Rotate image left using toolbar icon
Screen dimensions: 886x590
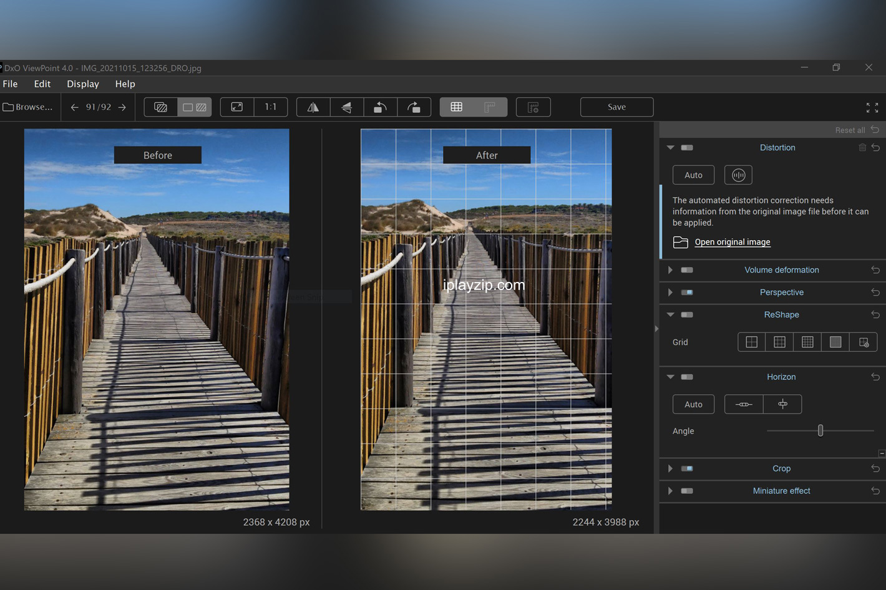point(380,107)
